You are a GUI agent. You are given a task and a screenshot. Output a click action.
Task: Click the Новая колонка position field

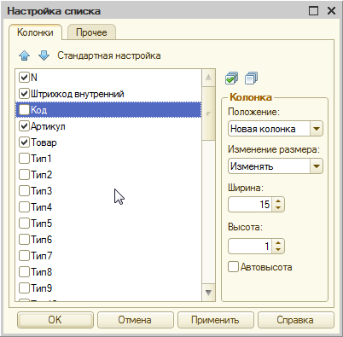click(x=269, y=129)
